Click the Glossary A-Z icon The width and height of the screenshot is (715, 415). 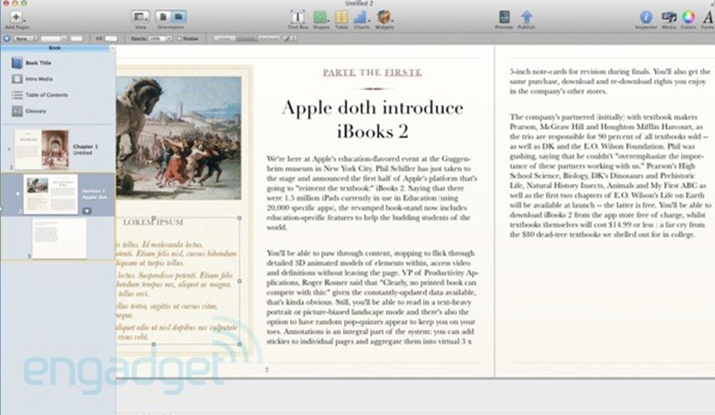pos(17,111)
